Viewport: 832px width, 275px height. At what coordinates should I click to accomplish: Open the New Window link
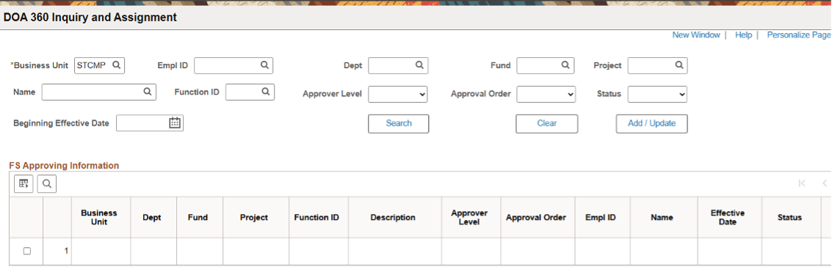pos(696,35)
